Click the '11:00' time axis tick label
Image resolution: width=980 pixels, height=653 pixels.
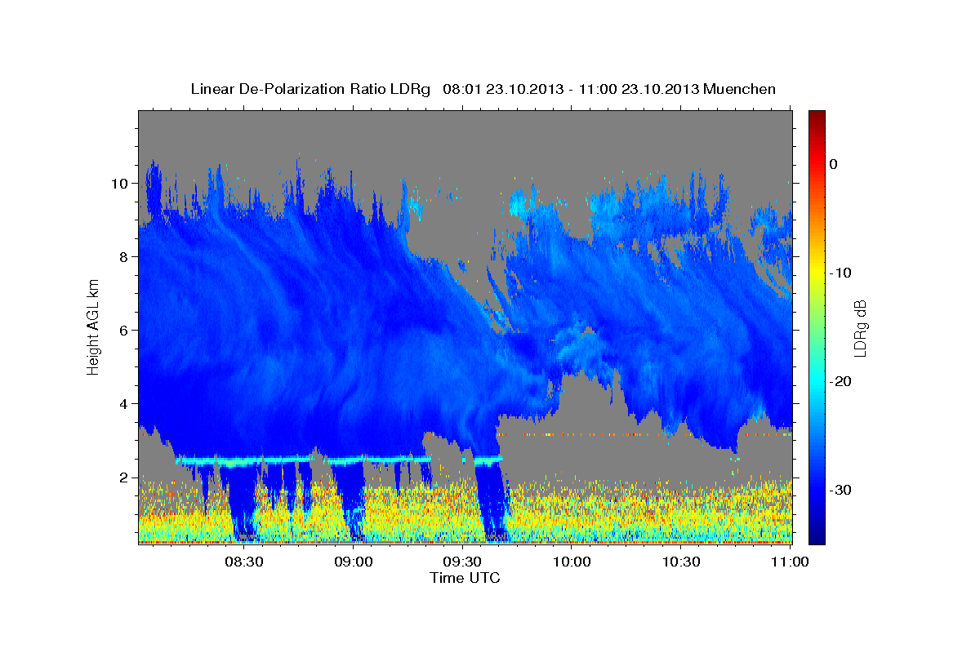(790, 562)
